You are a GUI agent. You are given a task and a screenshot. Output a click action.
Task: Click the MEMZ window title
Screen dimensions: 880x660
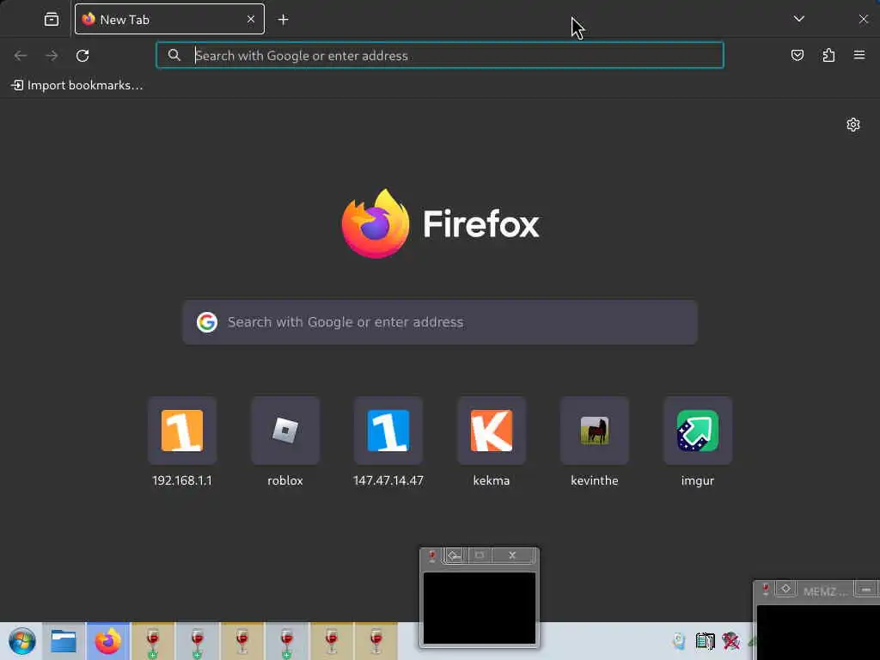(x=824, y=591)
